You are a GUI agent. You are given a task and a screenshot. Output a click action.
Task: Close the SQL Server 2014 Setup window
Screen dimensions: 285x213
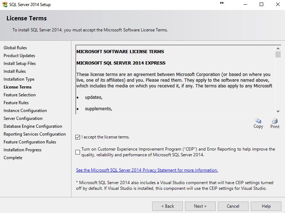tap(278, 4)
